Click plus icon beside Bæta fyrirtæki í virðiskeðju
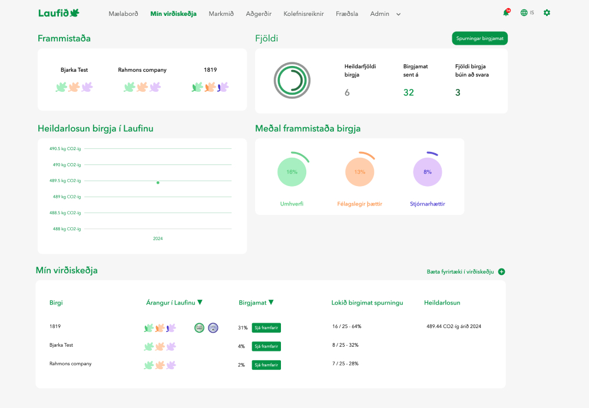The height and width of the screenshot is (408, 589). [501, 271]
